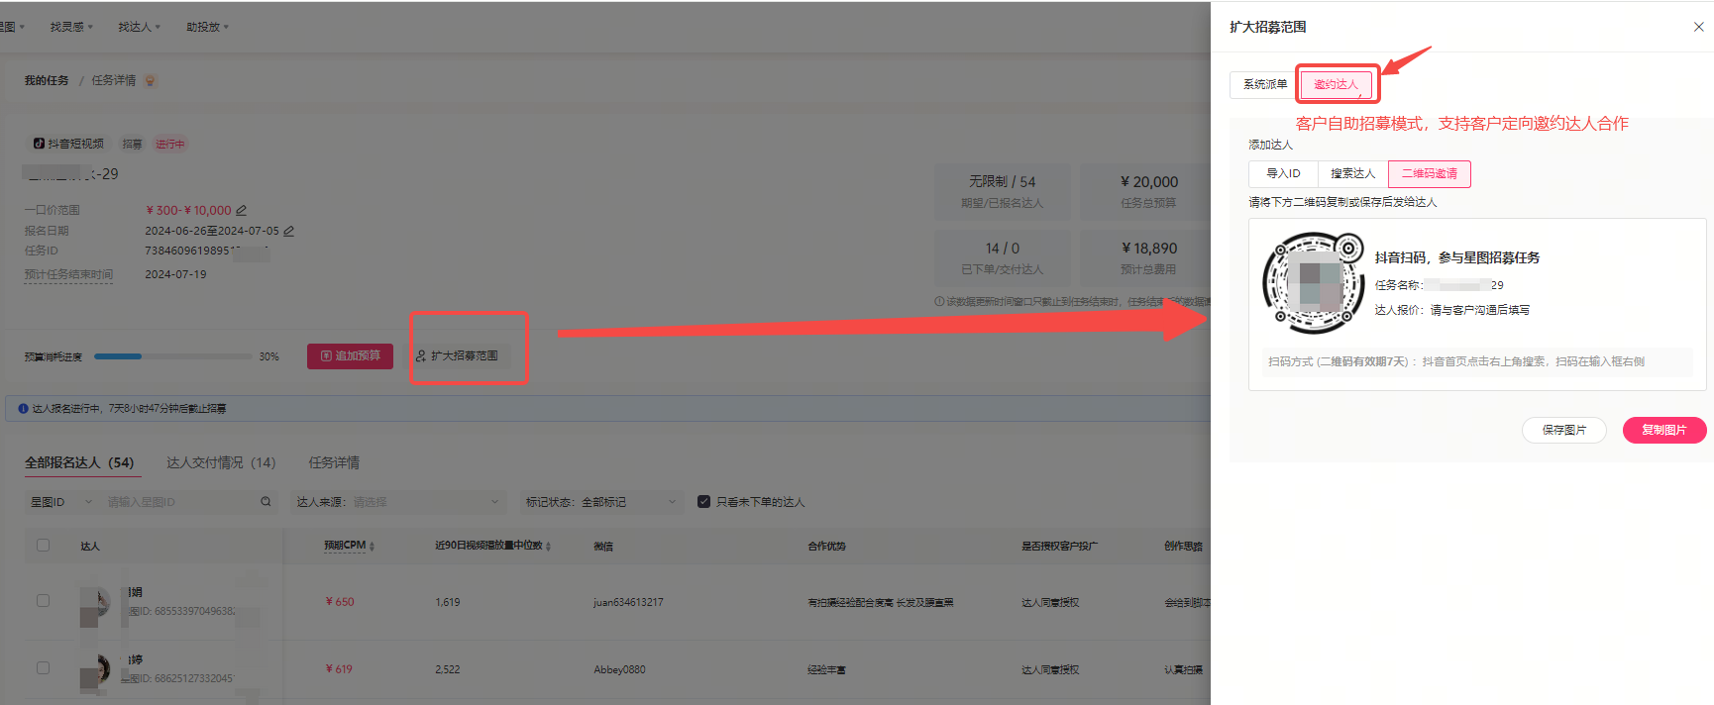The height and width of the screenshot is (705, 1714).
Task: Click the 扩大招募范围 button
Action: [x=457, y=355]
